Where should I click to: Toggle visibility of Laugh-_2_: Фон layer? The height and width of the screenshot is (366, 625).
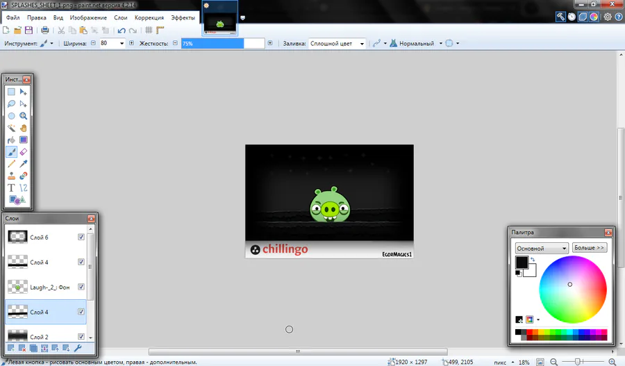[81, 287]
